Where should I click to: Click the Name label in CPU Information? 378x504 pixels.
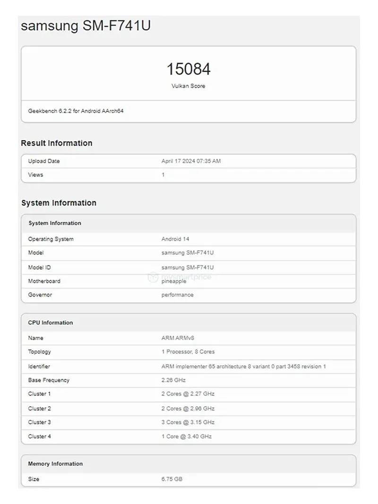point(35,338)
